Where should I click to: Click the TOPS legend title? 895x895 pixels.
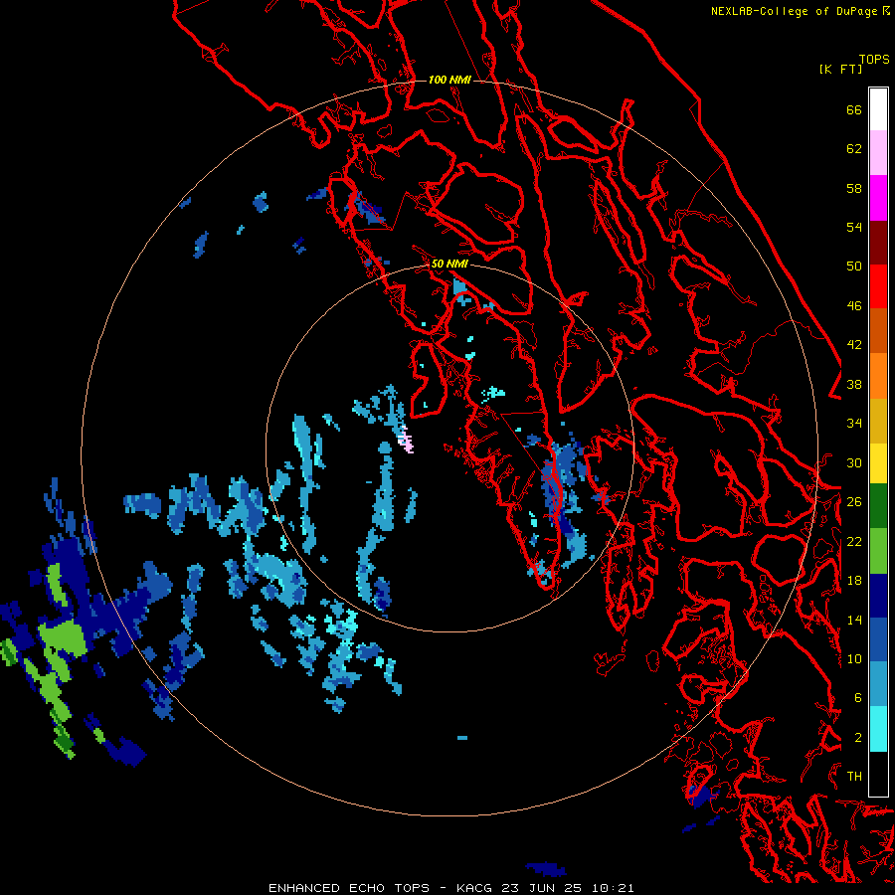click(x=874, y=59)
